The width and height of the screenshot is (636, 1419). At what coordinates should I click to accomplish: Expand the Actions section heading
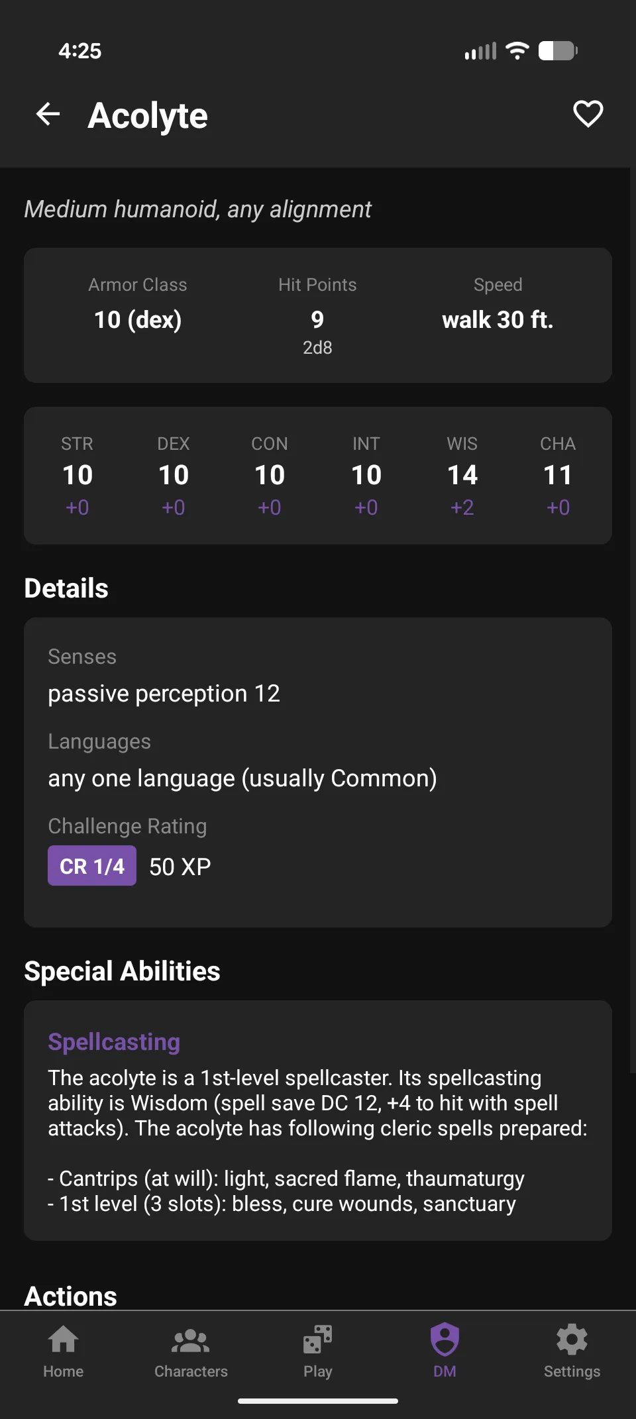(x=70, y=1294)
